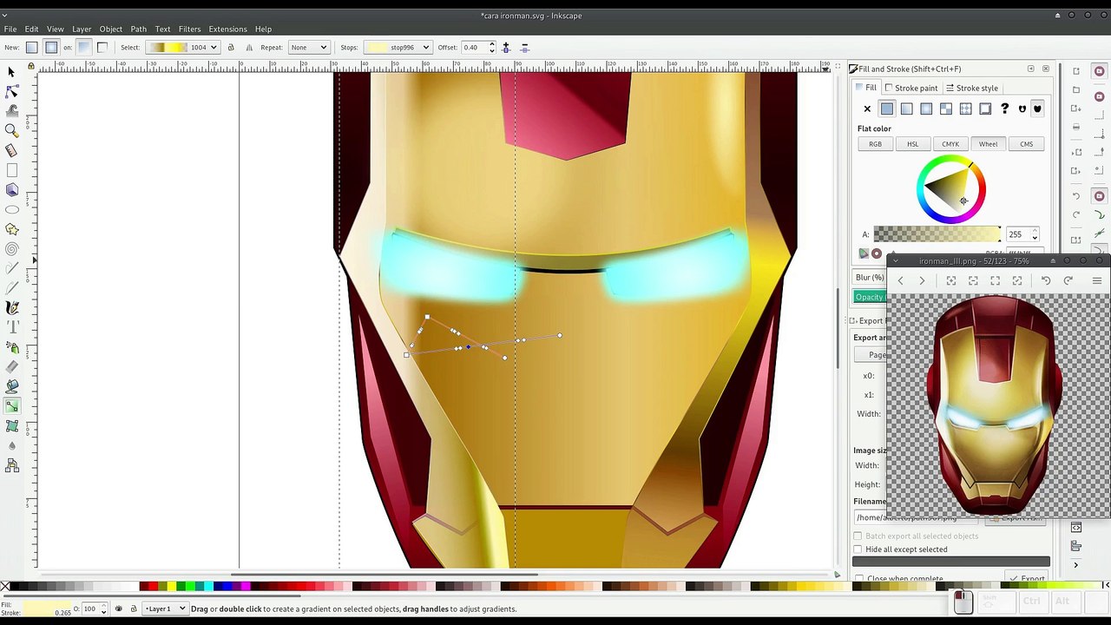1111x625 pixels.
Task: Click the Wheel color mode button
Action: coord(988,144)
